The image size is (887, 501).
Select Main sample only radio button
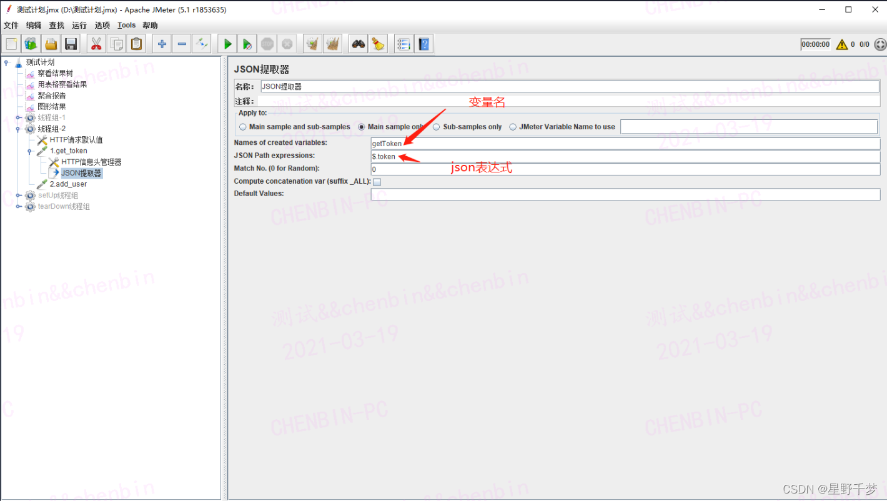[x=362, y=127]
